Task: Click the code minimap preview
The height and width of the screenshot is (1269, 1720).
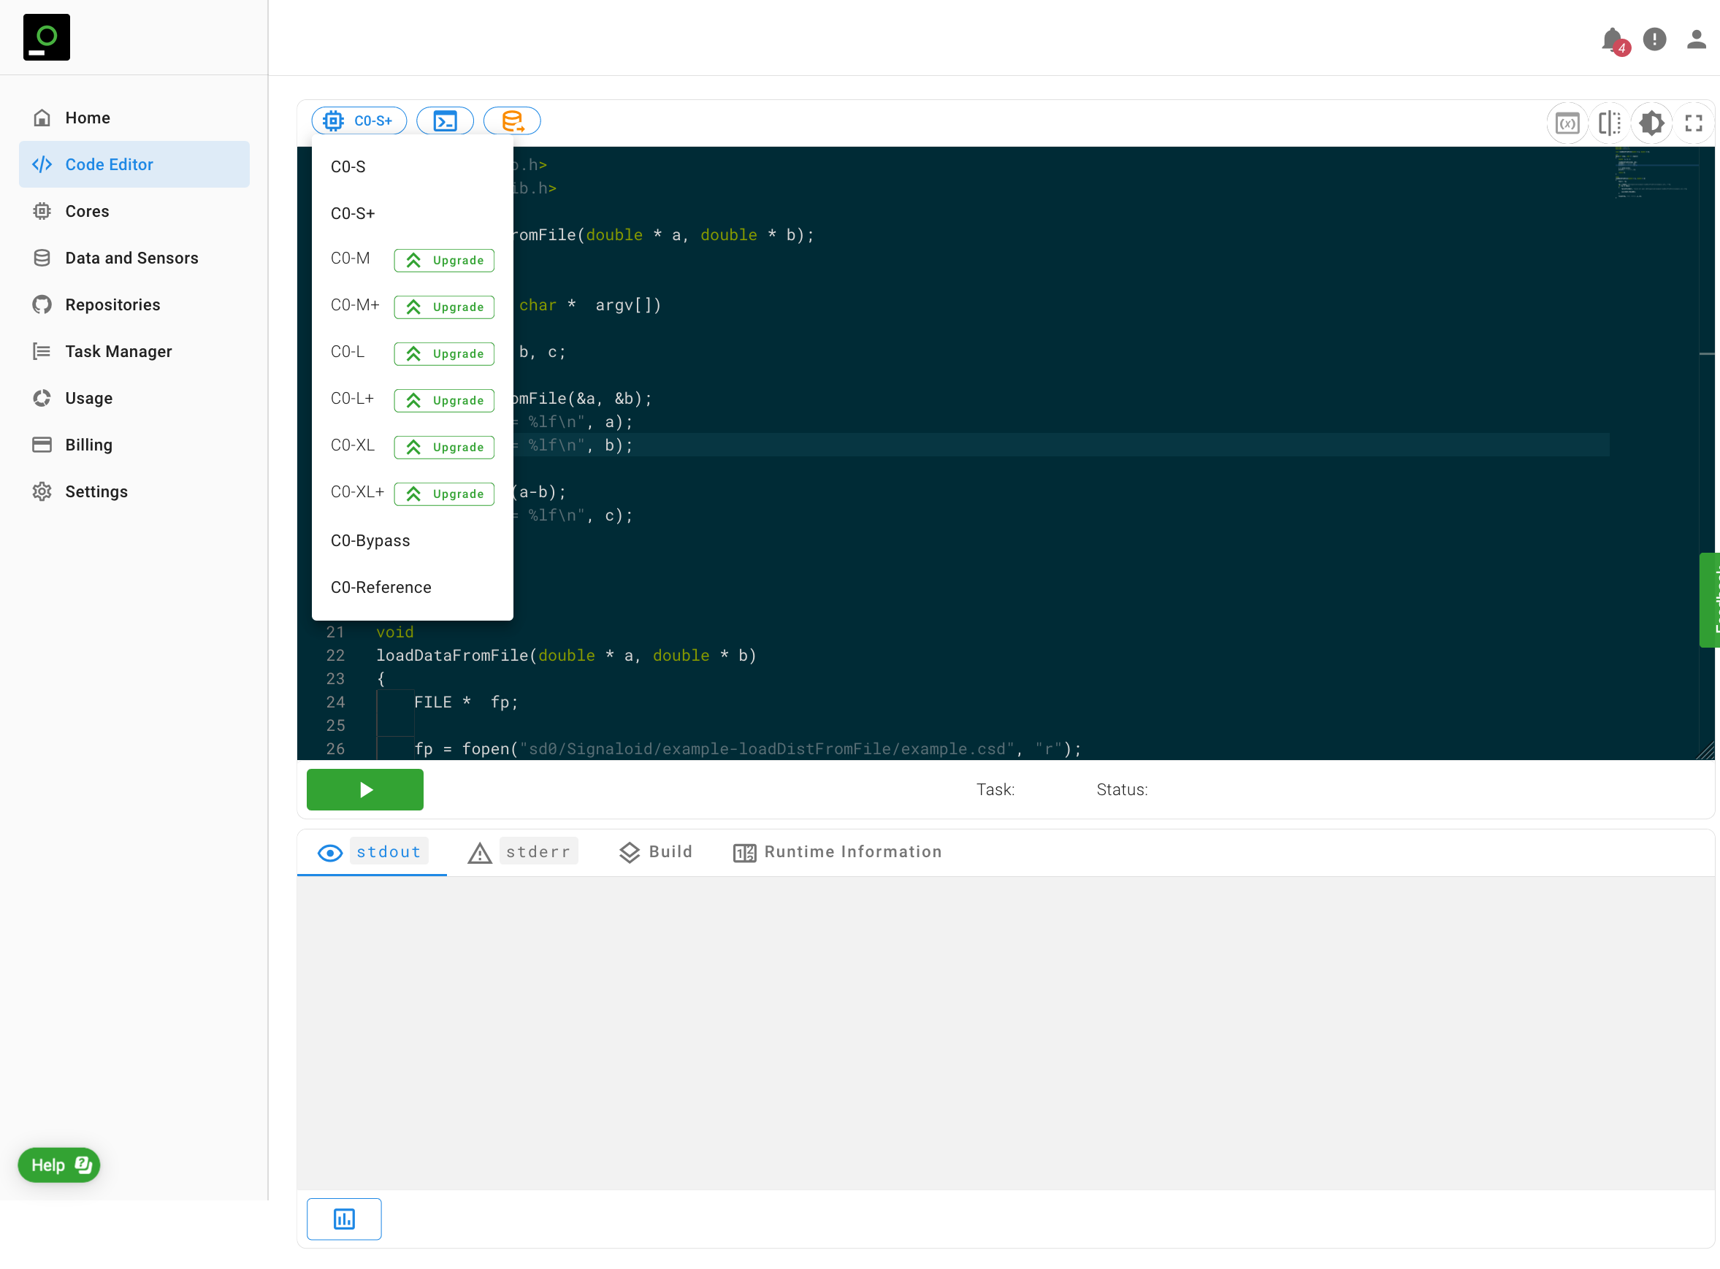Action: [x=1650, y=175]
